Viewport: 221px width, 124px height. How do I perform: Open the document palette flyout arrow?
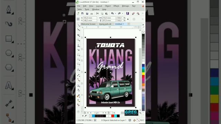tap(83, 116)
